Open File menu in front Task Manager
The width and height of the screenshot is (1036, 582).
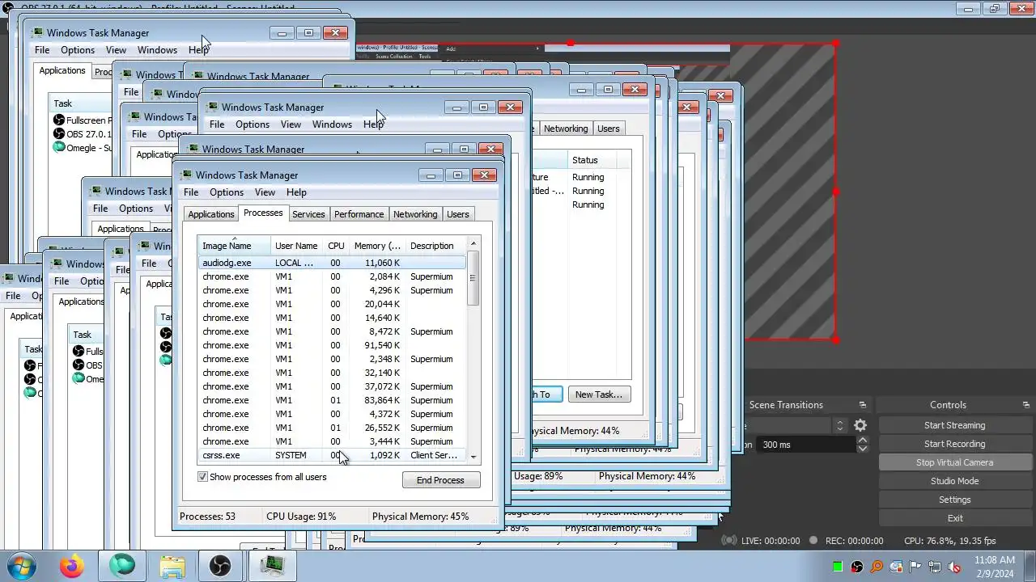pyautogui.click(x=191, y=192)
